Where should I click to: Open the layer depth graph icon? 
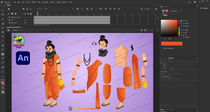[31, 9]
